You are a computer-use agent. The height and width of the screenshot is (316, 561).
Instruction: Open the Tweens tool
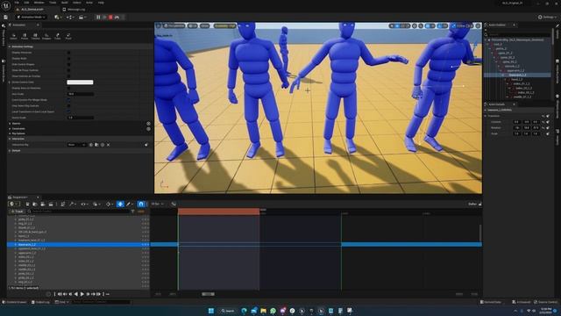pos(35,36)
